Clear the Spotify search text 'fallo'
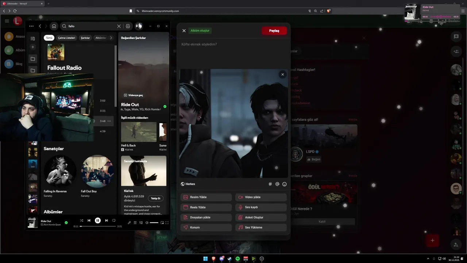 pos(119,26)
